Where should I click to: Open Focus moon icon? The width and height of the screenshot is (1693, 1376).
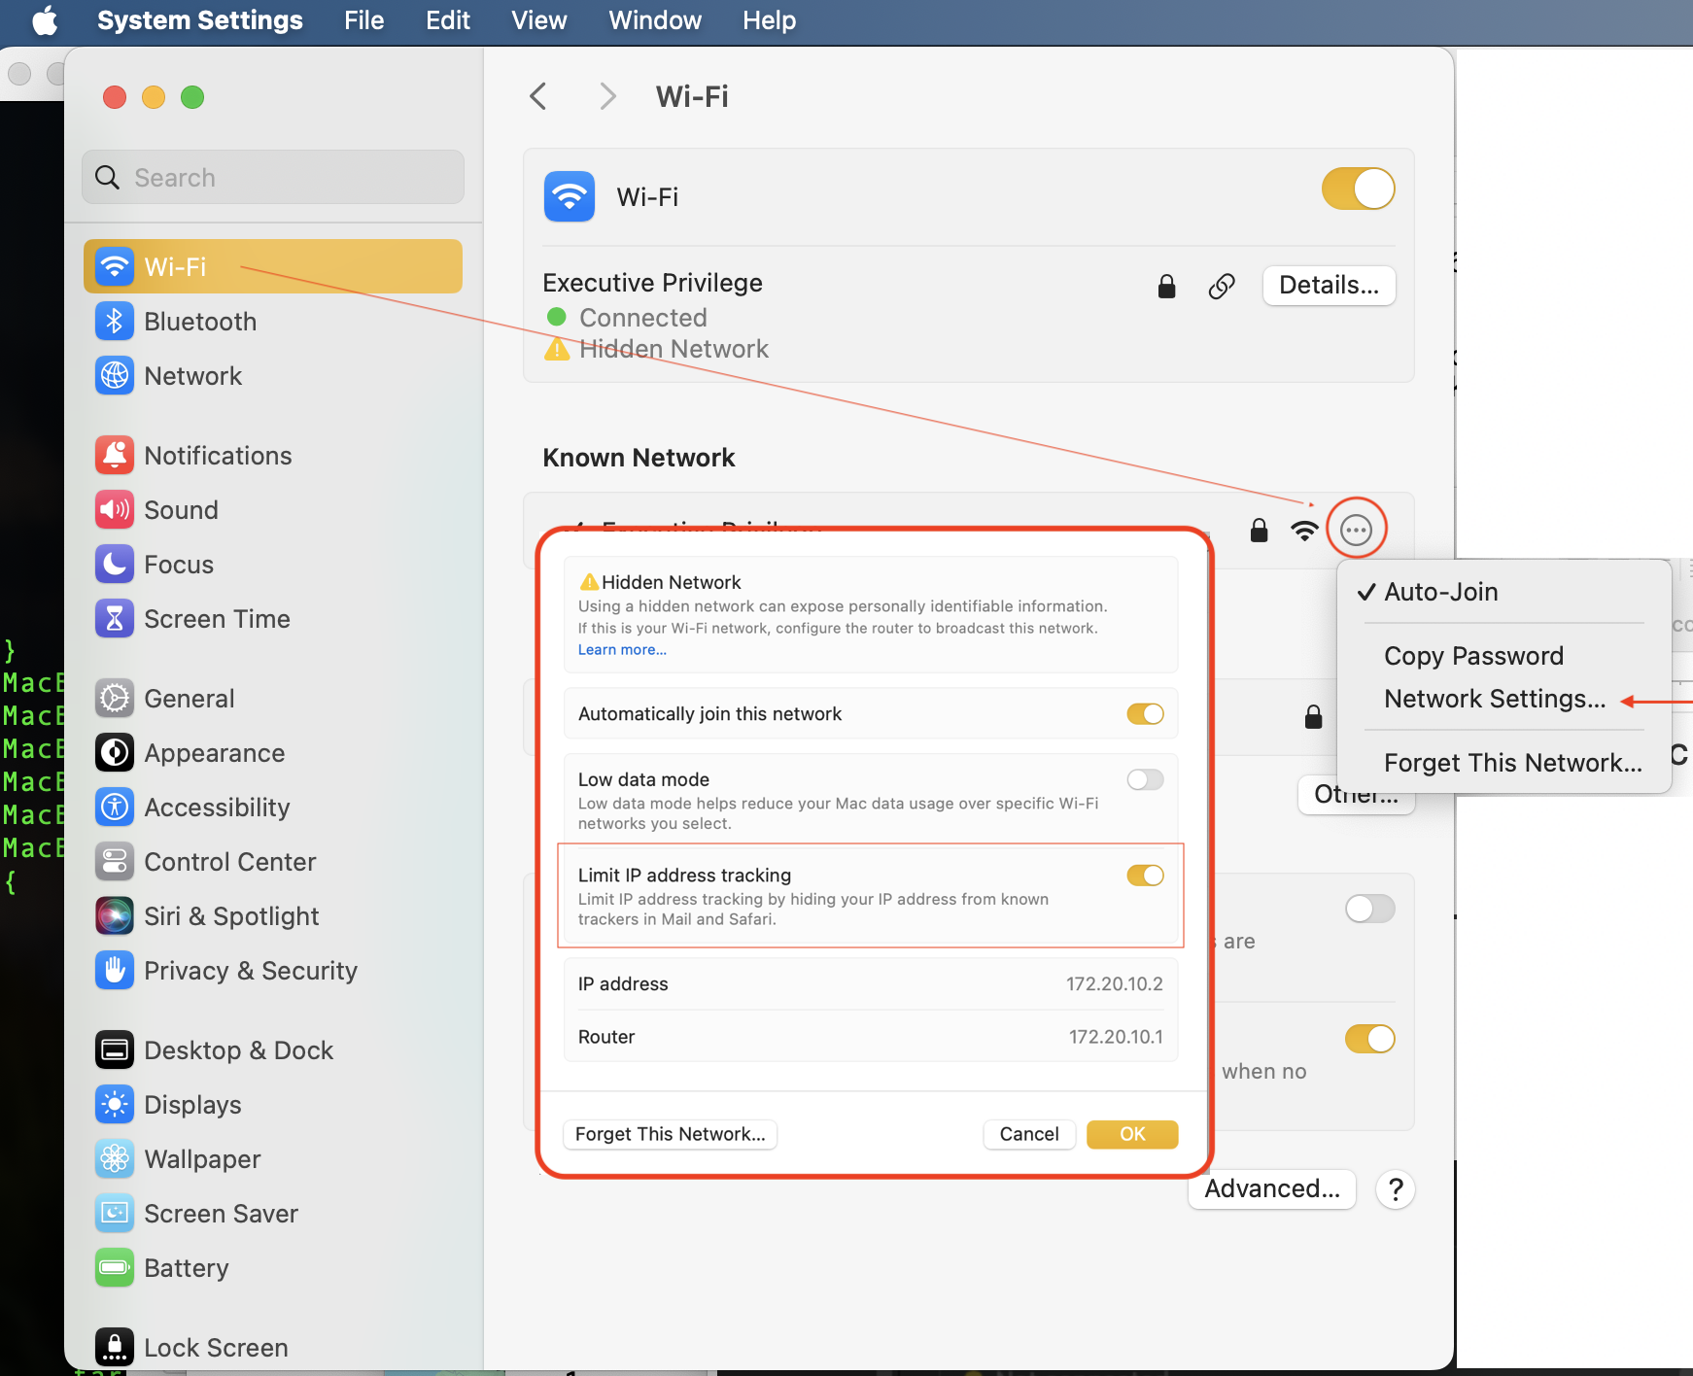pos(115,564)
